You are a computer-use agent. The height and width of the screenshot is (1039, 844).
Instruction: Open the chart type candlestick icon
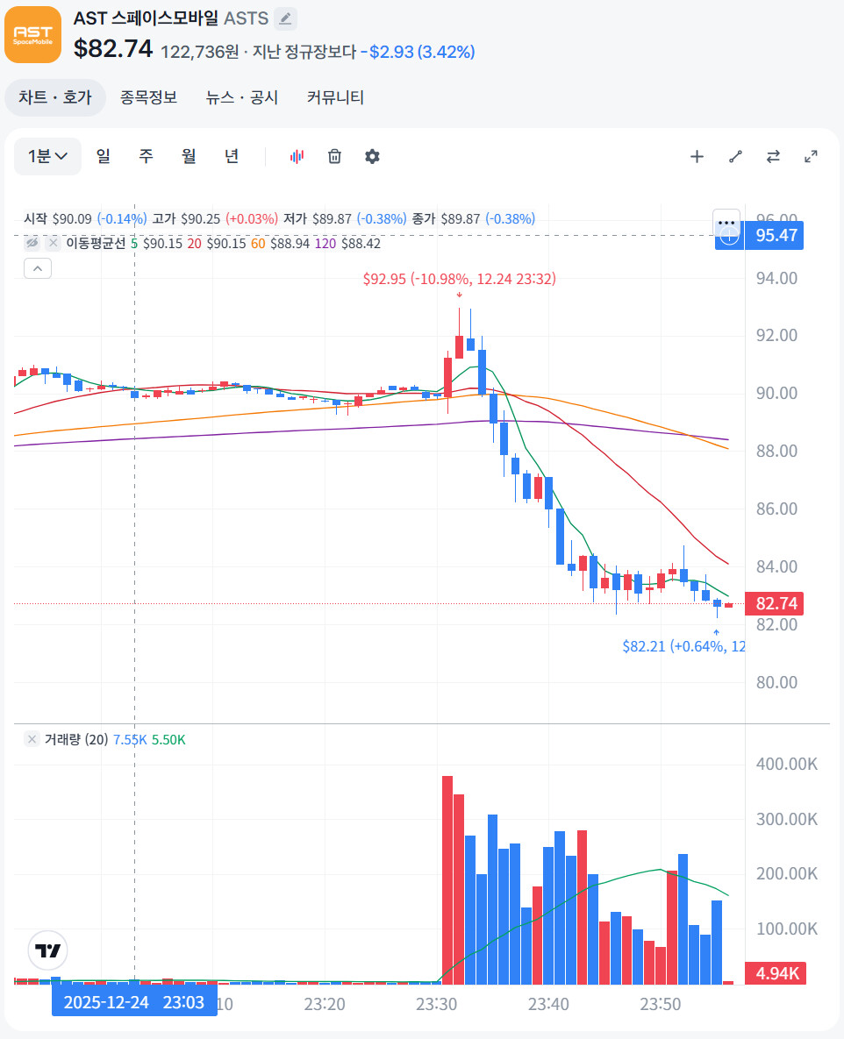[x=297, y=156]
